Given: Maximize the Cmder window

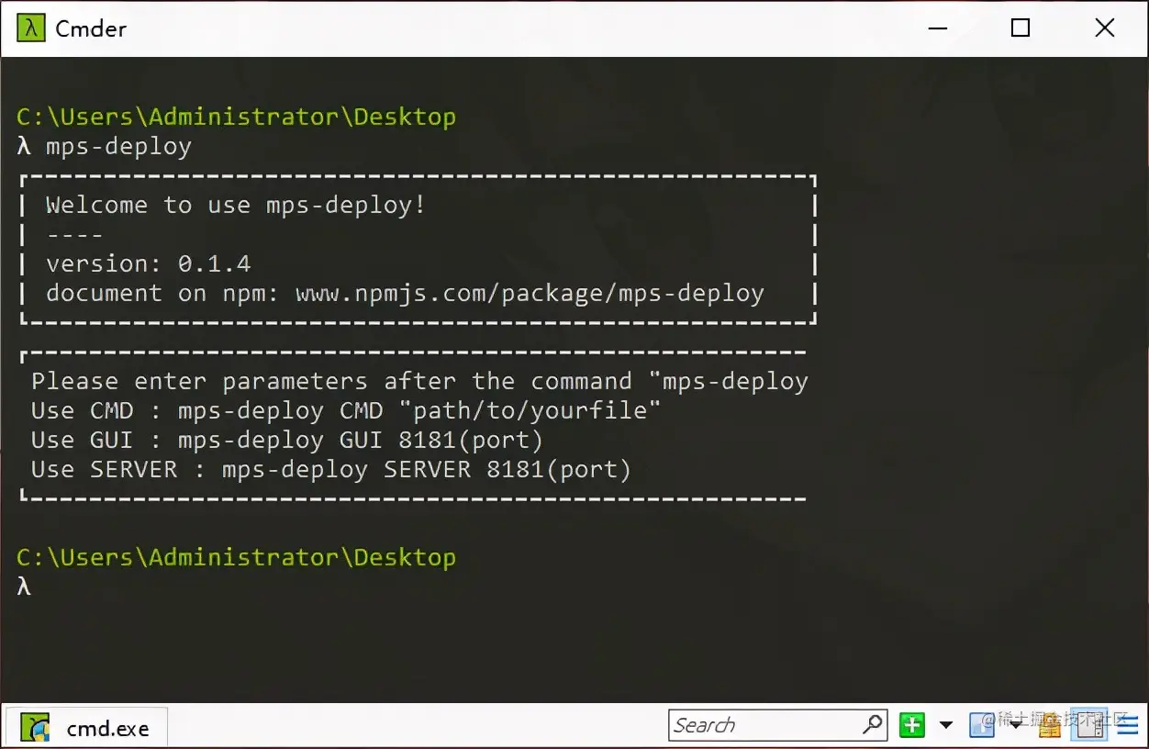Looking at the screenshot, I should tap(1021, 28).
